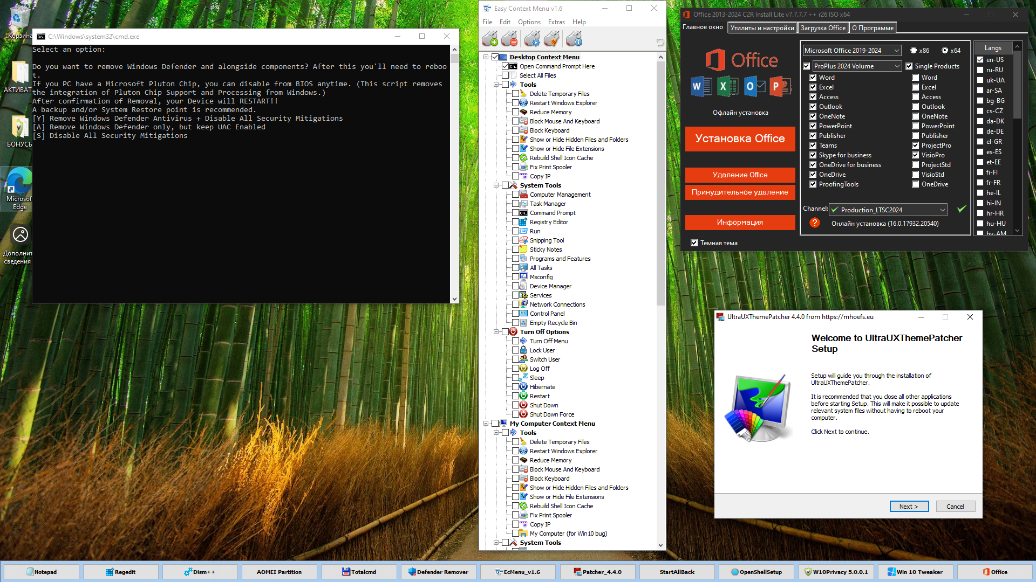Viewport: 1036px width, 582px height.
Task: Click the Excel icon in Office installer logo area
Action: 727,86
